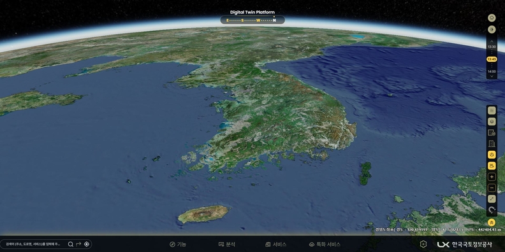Click the reset rotation arrow icon
This screenshot has width=505, height=252.
pos(492,210)
